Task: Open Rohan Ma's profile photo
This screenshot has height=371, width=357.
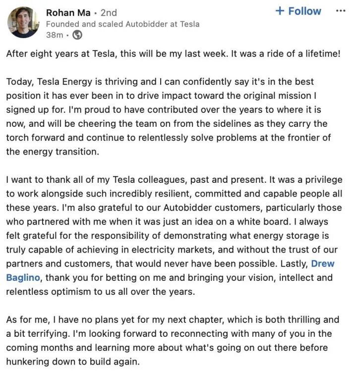Action: [23, 22]
